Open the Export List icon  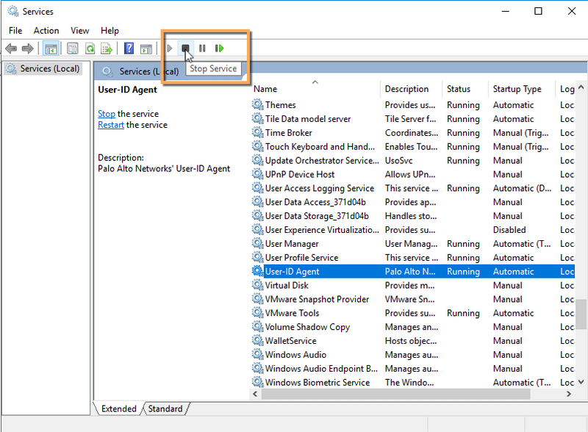click(x=107, y=48)
